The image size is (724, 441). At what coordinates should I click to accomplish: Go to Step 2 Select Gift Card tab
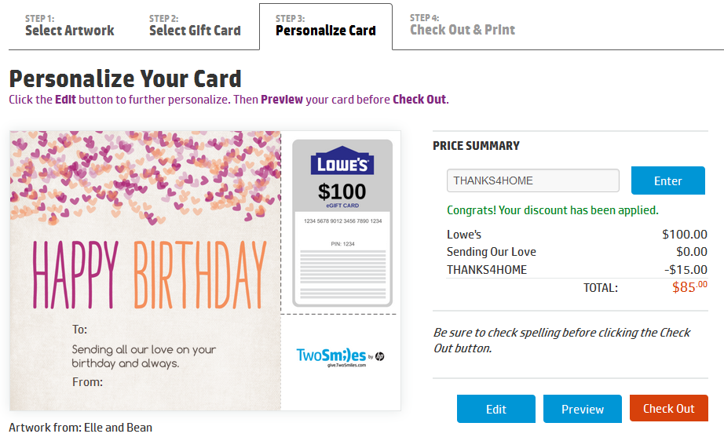[195, 25]
